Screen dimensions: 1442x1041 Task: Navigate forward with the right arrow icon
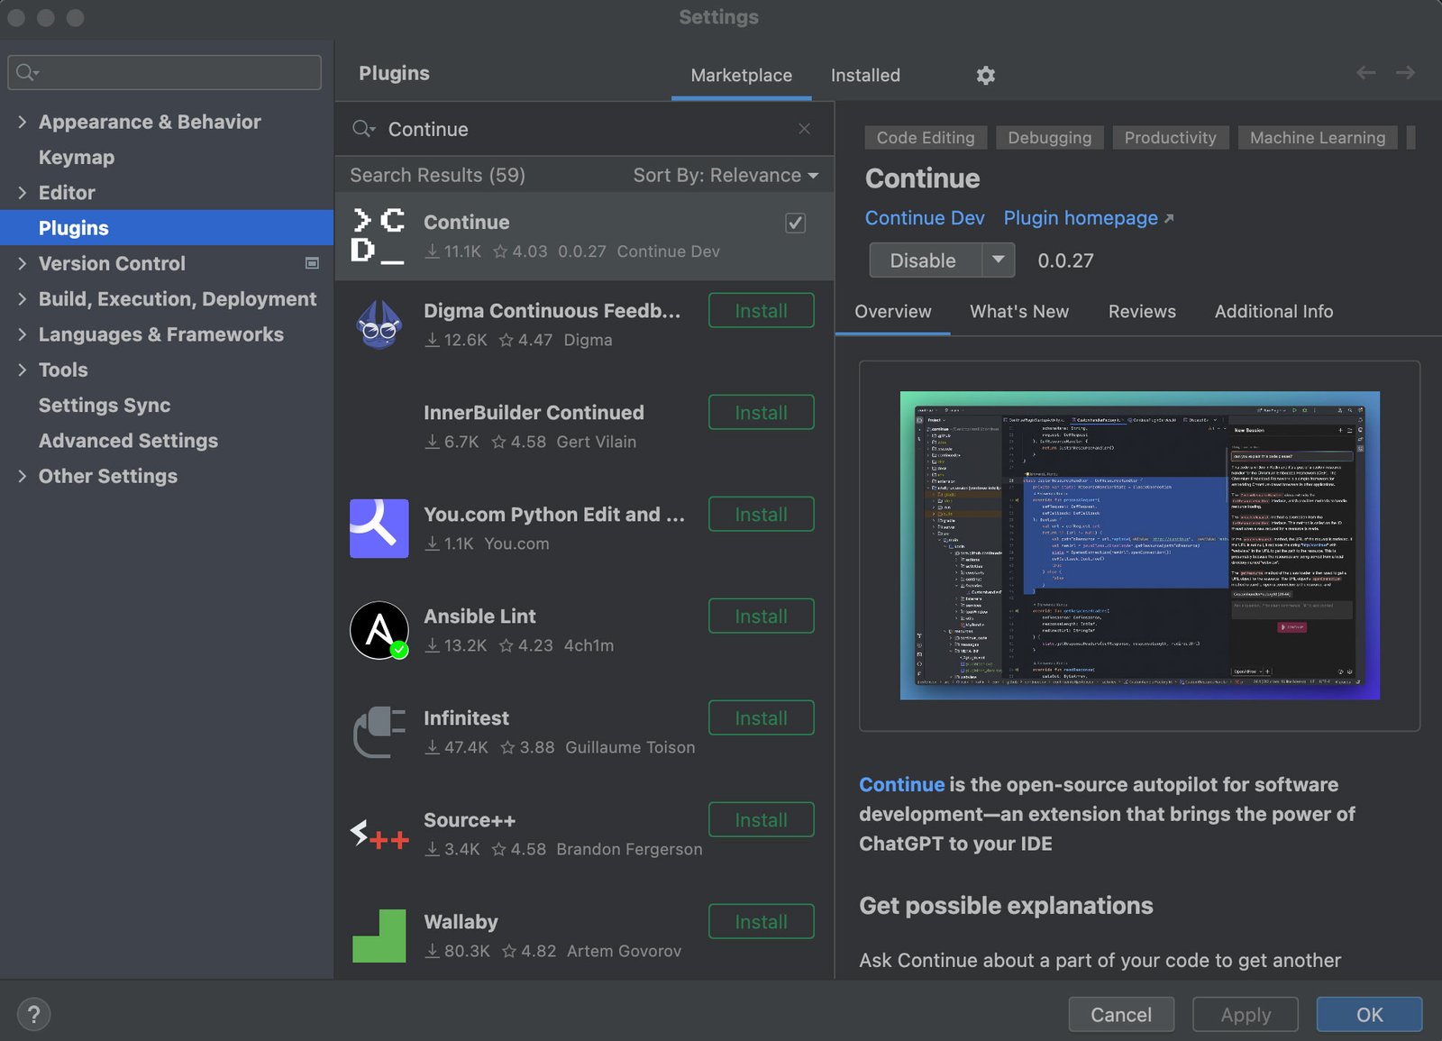coord(1405,73)
